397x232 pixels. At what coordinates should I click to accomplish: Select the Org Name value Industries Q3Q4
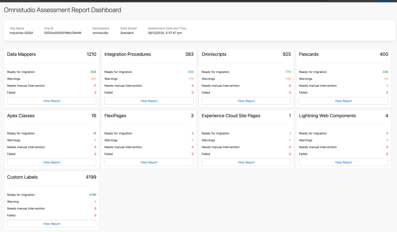click(x=21, y=33)
